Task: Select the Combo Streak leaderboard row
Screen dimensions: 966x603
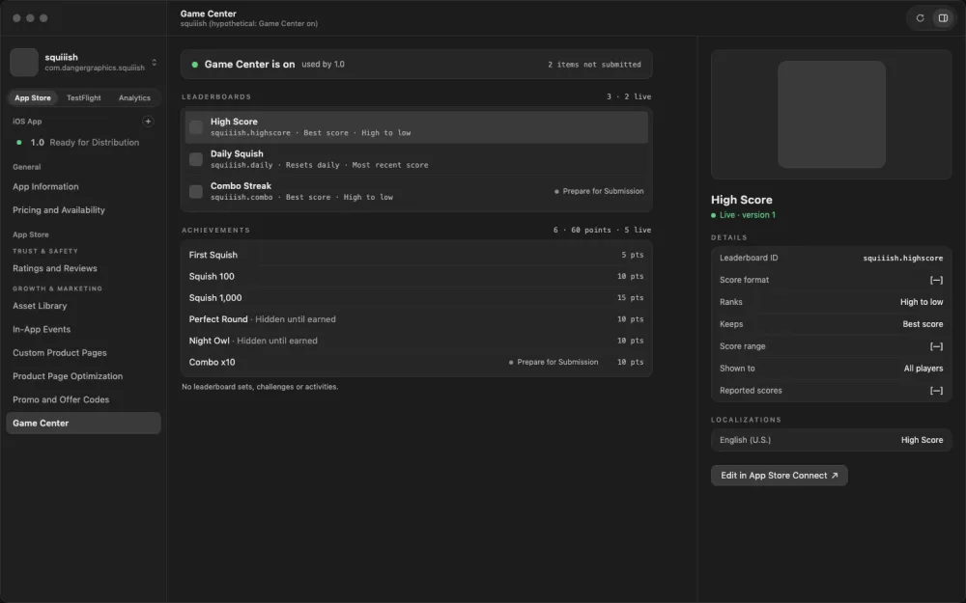Action: coord(416,191)
